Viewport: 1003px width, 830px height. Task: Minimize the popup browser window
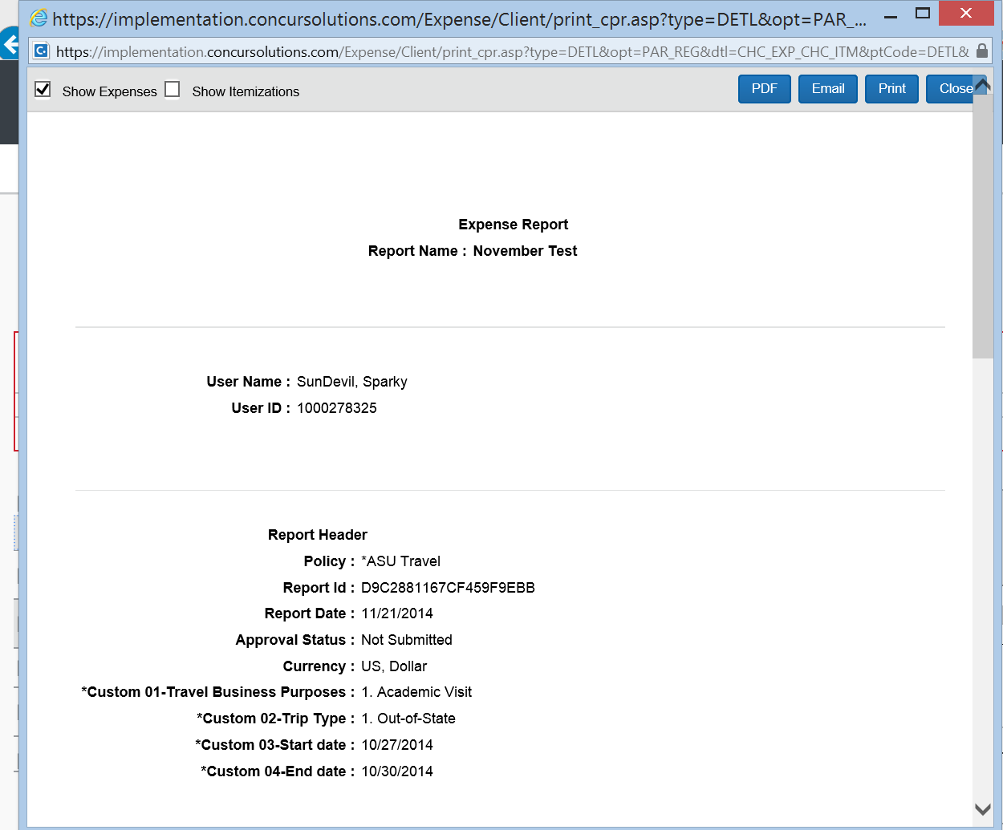[891, 16]
